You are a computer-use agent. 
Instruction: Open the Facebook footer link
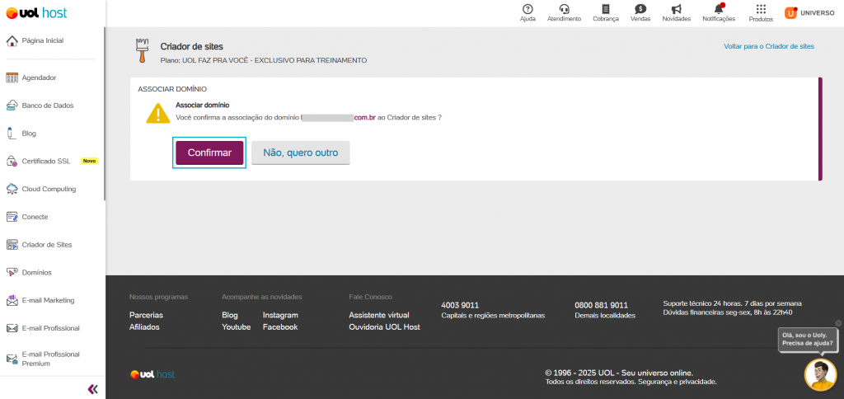(x=280, y=326)
